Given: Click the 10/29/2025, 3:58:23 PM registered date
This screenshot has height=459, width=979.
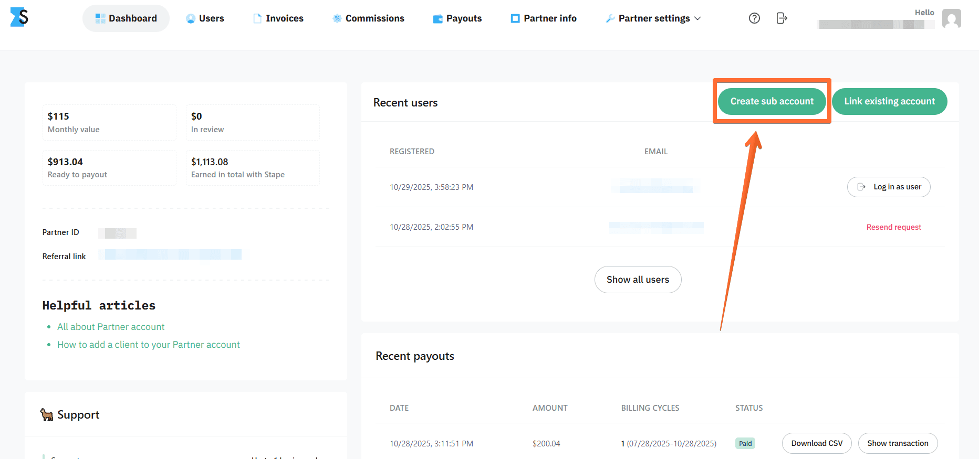Looking at the screenshot, I should point(431,187).
